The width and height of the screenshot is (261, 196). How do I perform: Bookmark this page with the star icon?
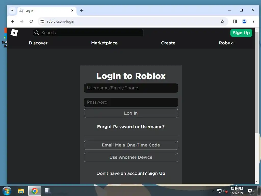(x=222, y=21)
